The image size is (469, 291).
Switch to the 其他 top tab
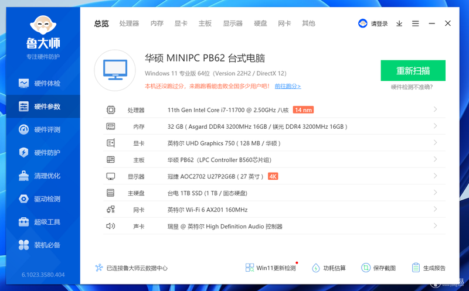[308, 23]
